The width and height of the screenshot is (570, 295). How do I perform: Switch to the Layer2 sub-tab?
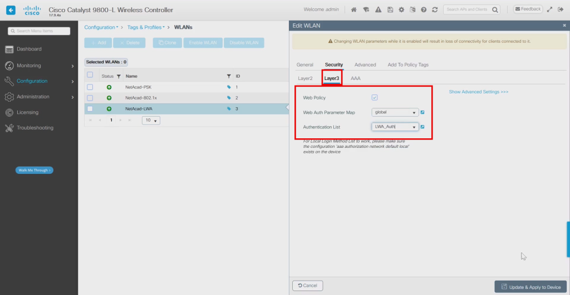point(305,78)
